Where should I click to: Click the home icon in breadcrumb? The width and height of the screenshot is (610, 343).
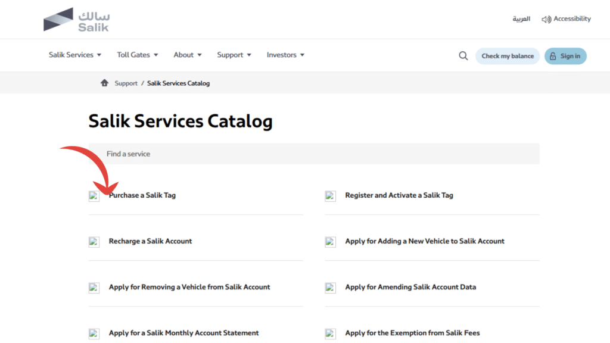tap(105, 83)
